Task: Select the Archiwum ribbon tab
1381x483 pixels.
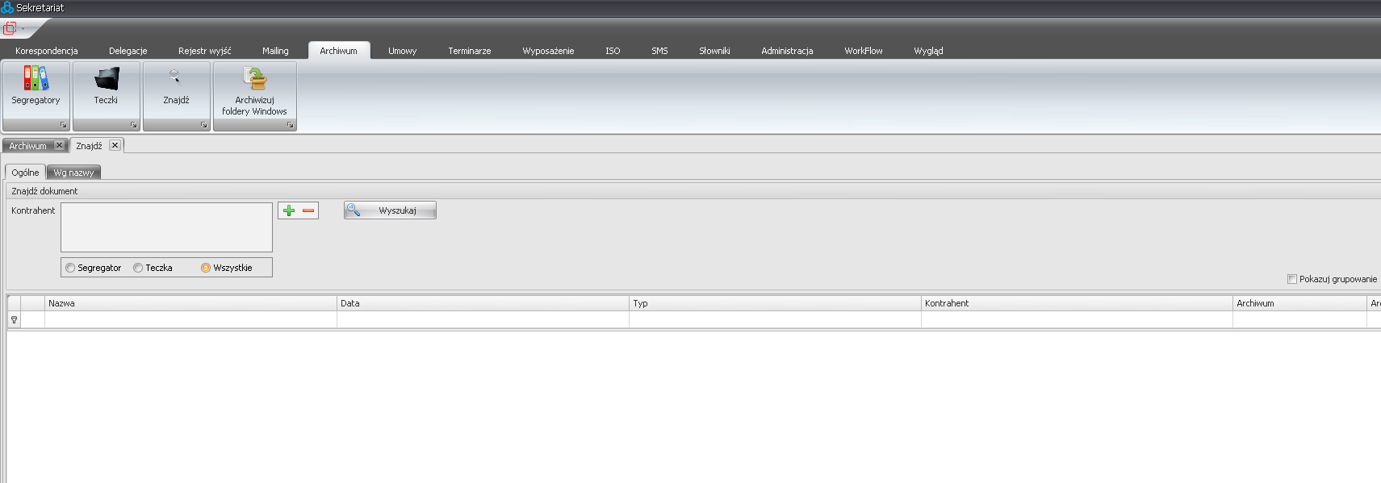Action: pos(339,51)
